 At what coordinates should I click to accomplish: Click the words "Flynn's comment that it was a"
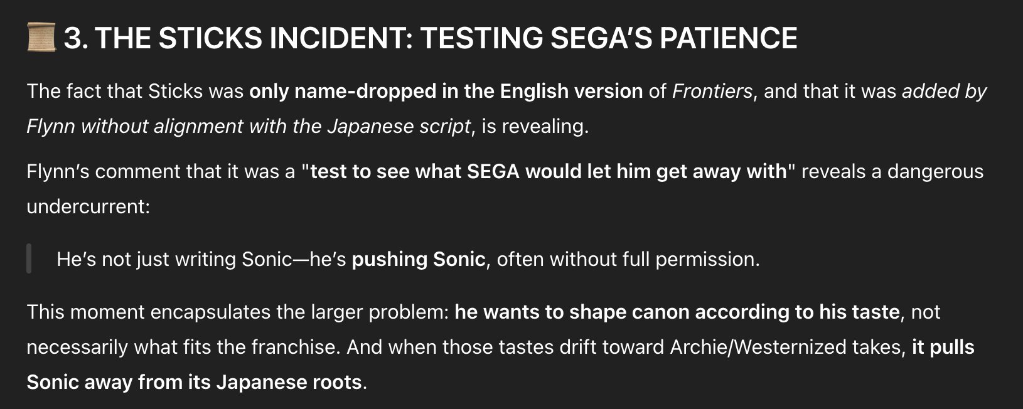[161, 172]
